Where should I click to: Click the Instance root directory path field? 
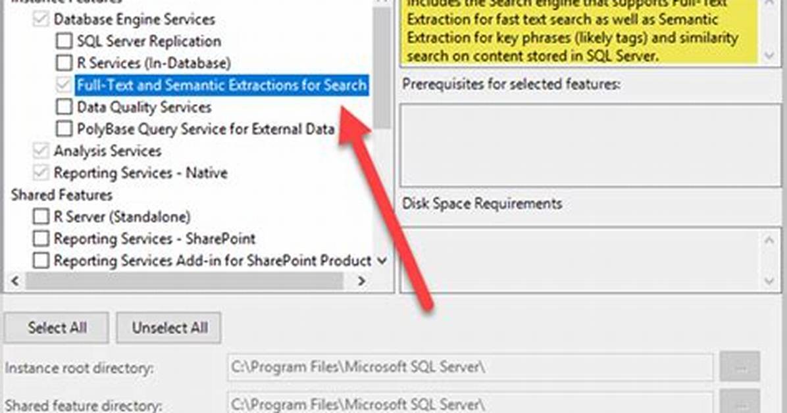pos(470,368)
